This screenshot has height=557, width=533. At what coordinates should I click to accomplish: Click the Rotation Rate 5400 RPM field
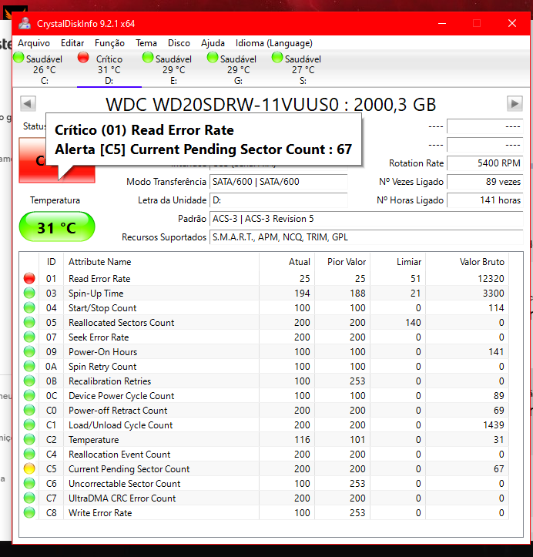pos(484,163)
